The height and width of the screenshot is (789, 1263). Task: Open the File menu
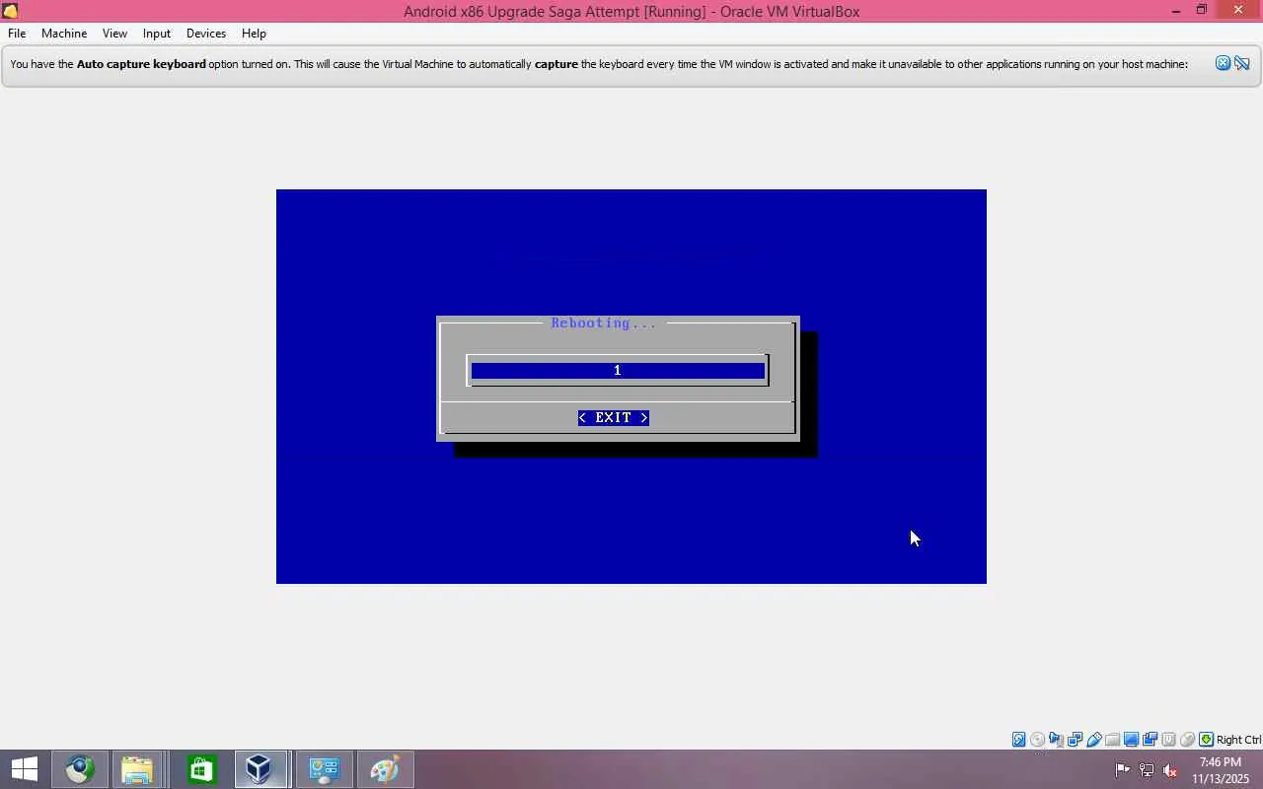click(x=17, y=34)
